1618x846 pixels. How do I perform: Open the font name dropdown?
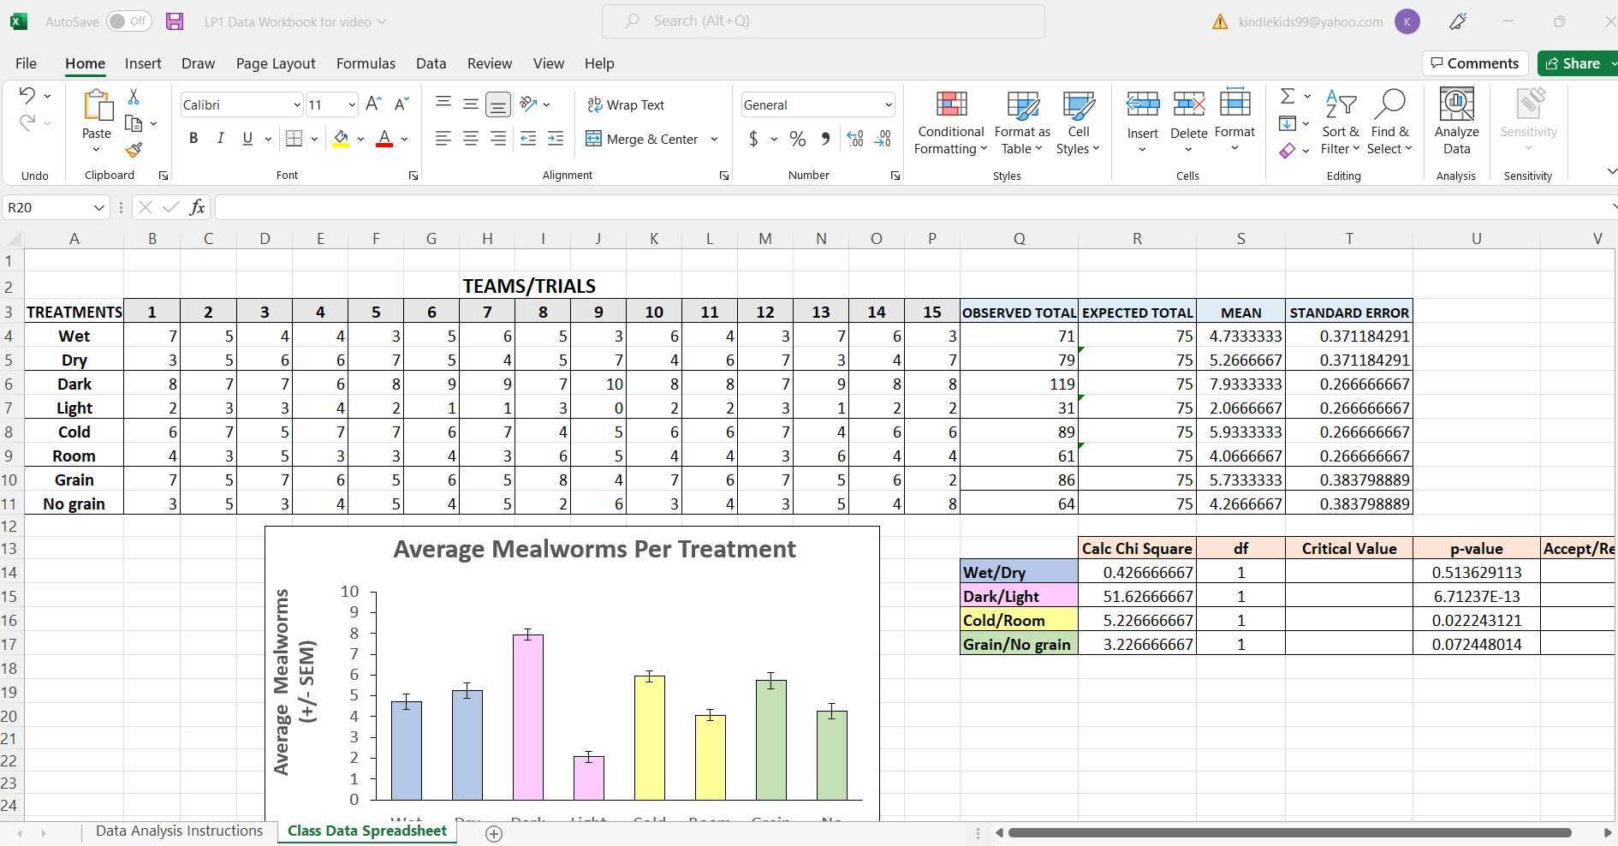pyautogui.click(x=296, y=105)
